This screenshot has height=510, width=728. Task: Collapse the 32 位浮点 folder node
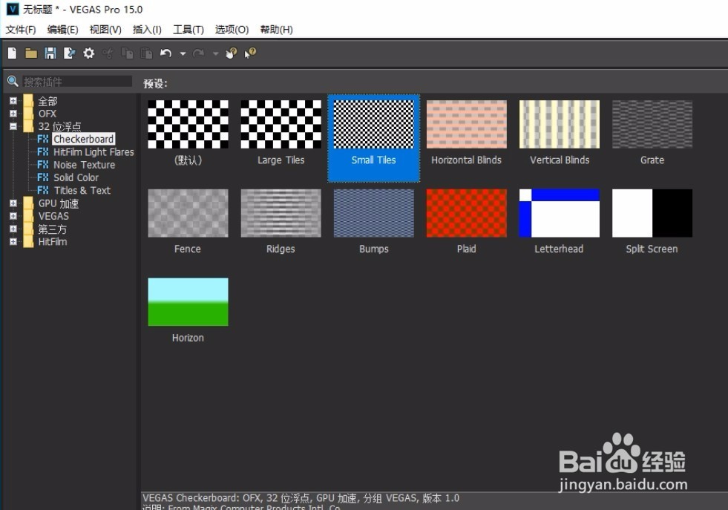tap(13, 126)
